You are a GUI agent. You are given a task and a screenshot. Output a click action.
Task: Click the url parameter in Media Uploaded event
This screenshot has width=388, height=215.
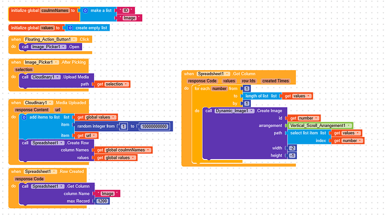[x=57, y=109]
